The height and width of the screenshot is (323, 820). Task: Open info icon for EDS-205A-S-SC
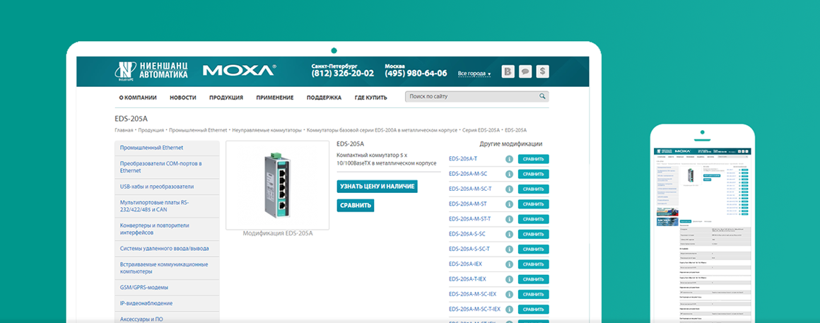[509, 234]
